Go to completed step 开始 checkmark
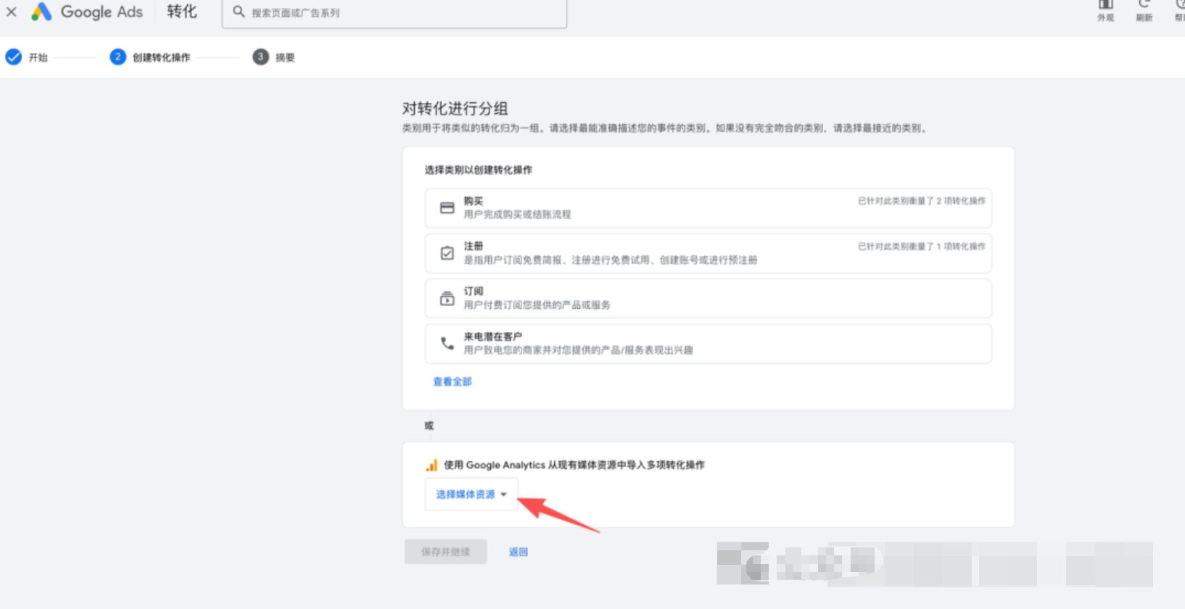The image size is (1185, 609). coord(14,57)
